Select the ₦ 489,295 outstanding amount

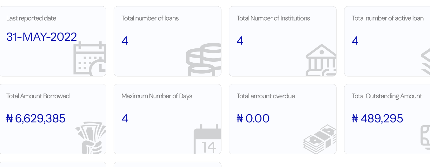(377, 119)
